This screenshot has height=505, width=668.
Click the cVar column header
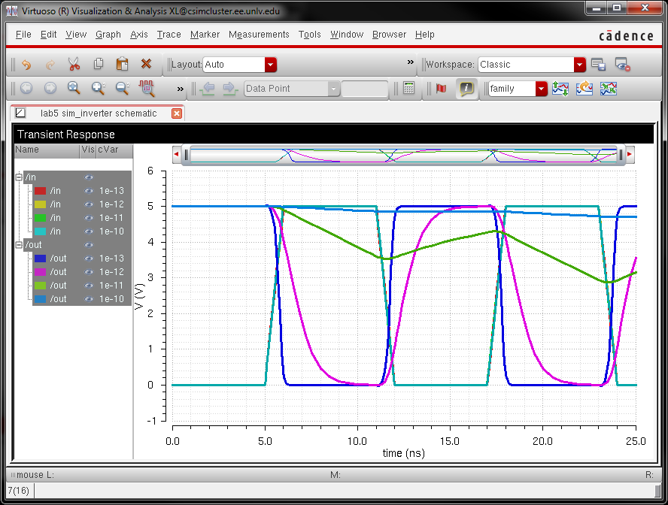108,150
